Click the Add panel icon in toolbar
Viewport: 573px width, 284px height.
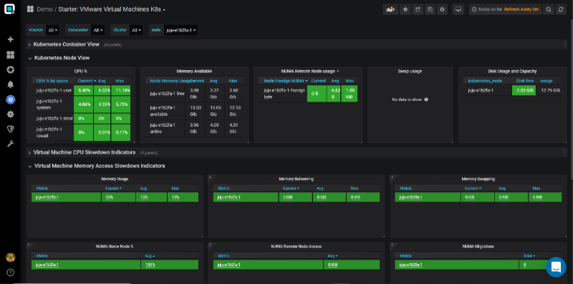pyautogui.click(x=390, y=9)
